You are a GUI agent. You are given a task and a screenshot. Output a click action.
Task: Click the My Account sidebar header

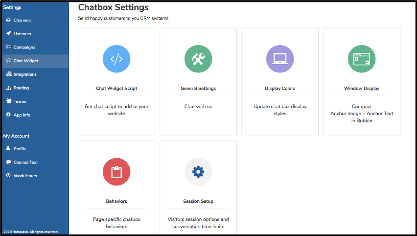pos(16,136)
